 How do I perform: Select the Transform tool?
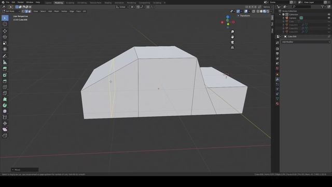5,49
